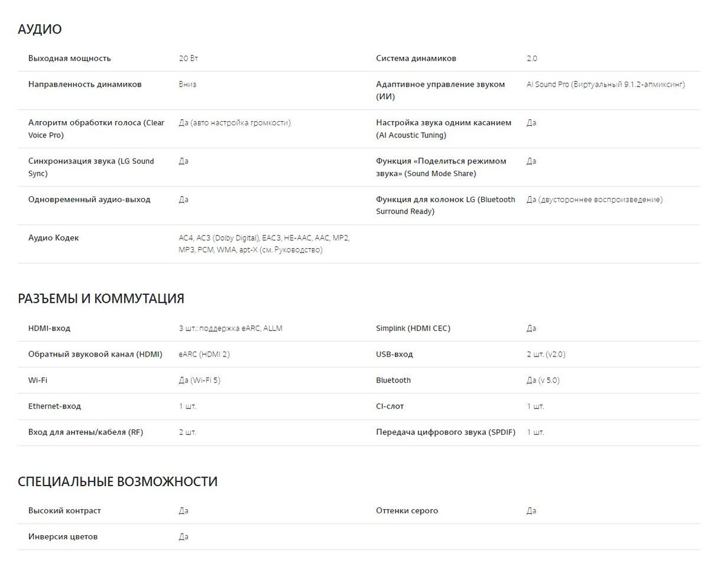Click the Simplink (HDMI CEC) label

tap(413, 329)
